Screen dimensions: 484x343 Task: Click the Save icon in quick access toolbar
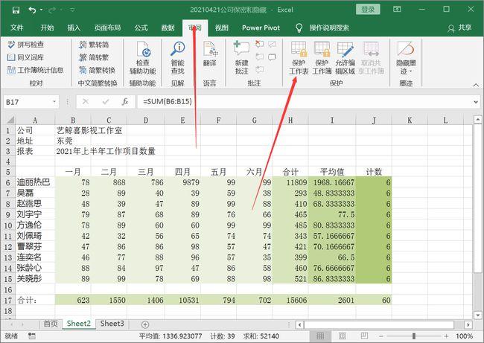point(16,10)
